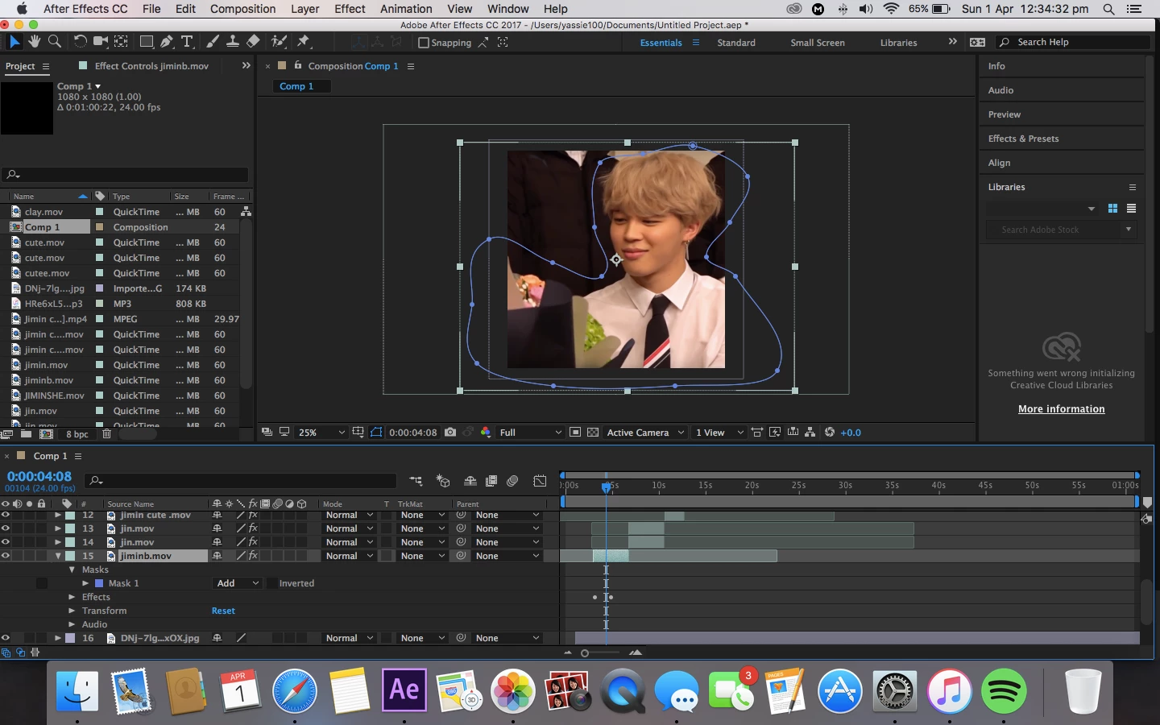Choose the Rectangle shape tool
This screenshot has height=725, width=1160.
tap(147, 41)
